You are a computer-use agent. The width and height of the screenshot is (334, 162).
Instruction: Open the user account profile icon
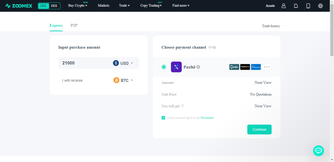pyautogui.click(x=283, y=6)
